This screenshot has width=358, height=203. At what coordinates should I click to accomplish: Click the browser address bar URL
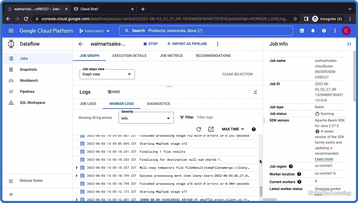pos(165,19)
